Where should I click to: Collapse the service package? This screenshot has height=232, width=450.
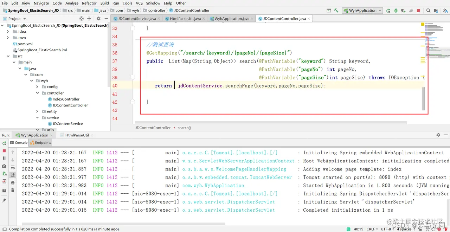37,118
